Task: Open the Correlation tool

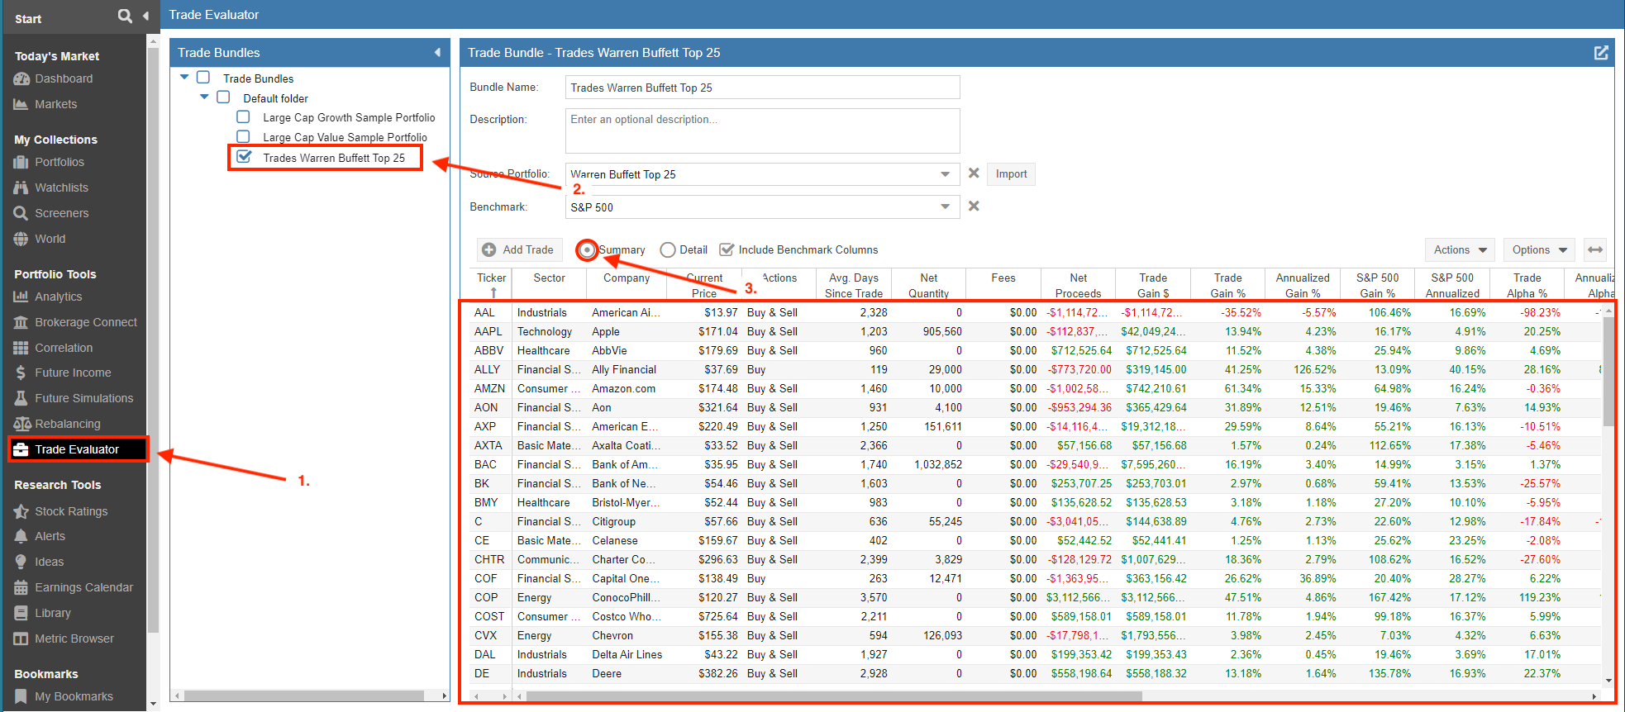Action: (64, 348)
